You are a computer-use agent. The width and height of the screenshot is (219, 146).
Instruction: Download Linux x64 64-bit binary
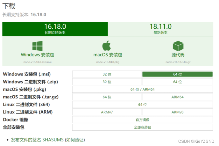(143, 105)
